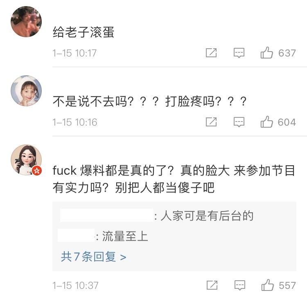Share the comment "不是说不去吗"
The height and width of the screenshot is (295, 307).
tap(211, 122)
